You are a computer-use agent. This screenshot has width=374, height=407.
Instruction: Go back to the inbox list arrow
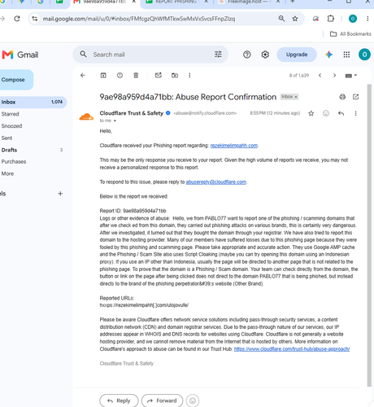[x=83, y=76]
